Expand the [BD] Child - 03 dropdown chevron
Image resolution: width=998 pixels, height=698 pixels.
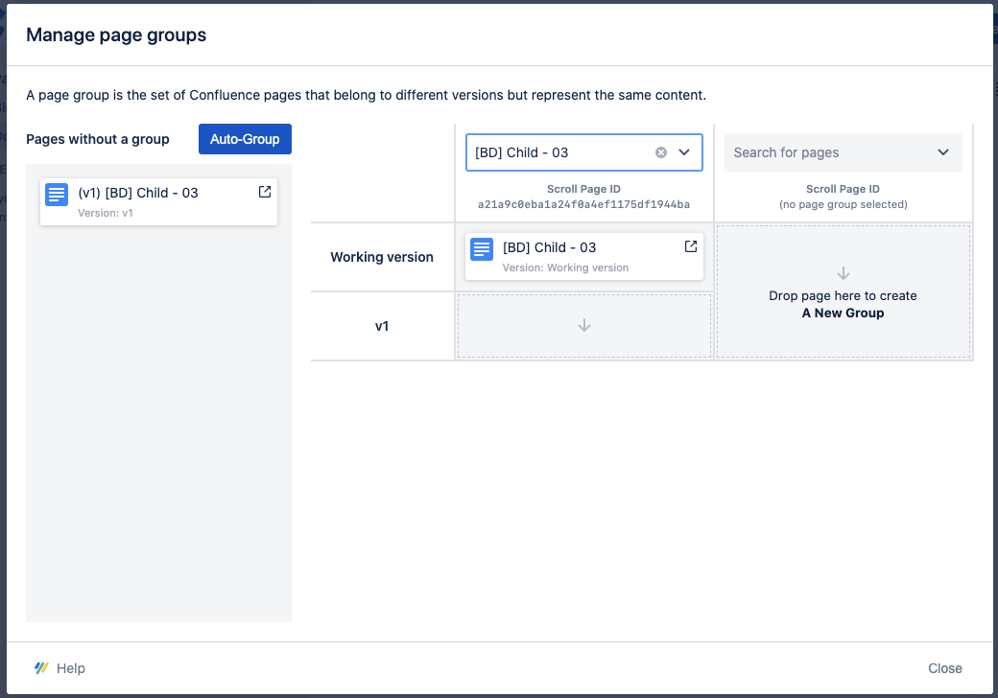[x=684, y=152]
